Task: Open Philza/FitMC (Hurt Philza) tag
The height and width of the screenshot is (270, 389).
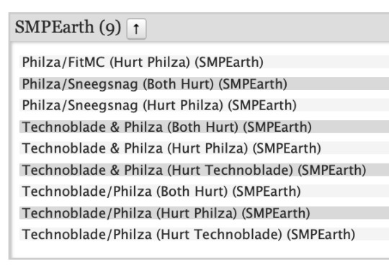Action: (x=143, y=62)
